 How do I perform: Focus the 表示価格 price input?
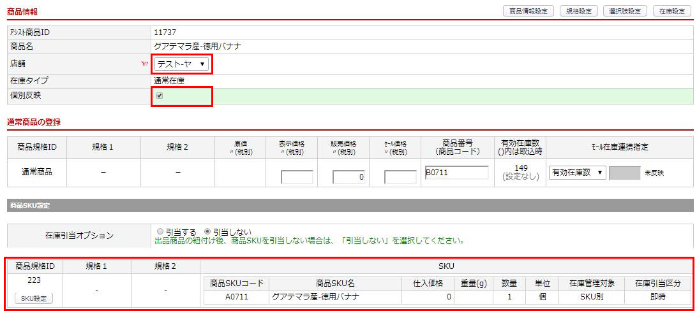coord(297,177)
